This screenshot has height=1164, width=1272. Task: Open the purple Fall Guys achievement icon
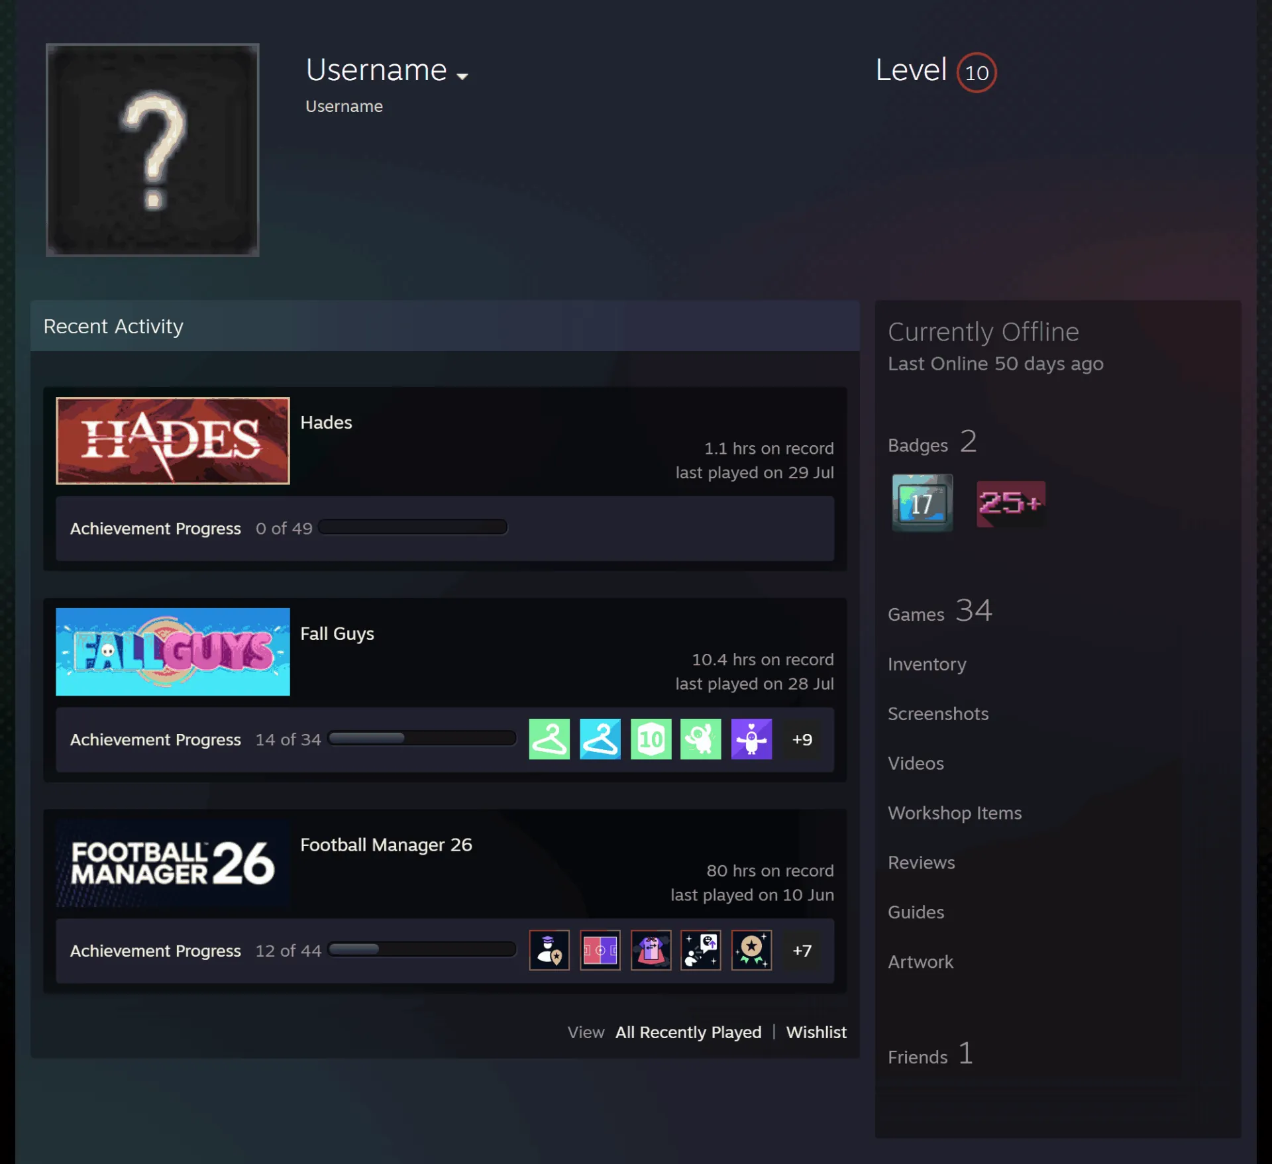(751, 739)
